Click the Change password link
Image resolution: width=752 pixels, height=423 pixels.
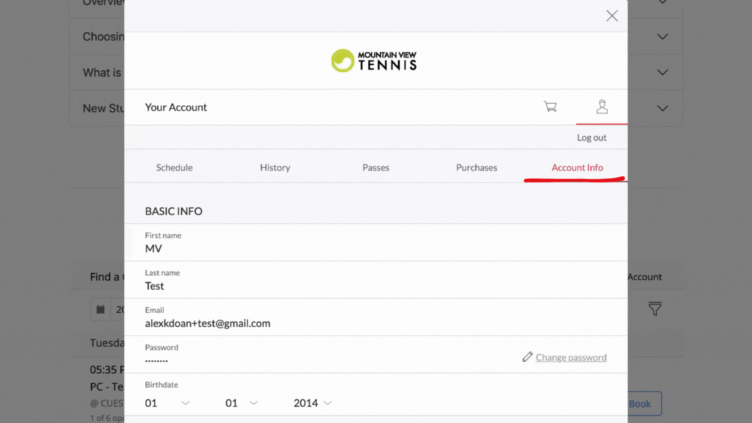tap(571, 358)
